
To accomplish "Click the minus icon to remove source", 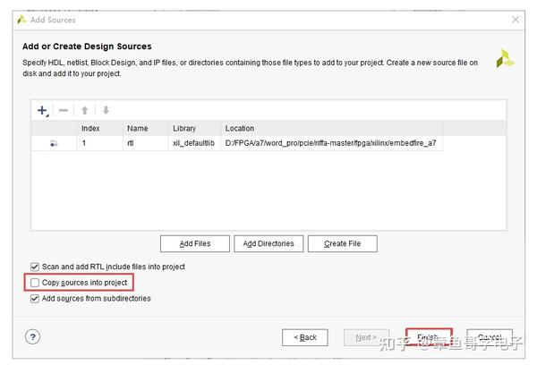I will (64, 110).
